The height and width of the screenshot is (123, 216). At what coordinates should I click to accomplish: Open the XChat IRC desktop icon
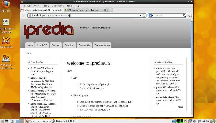(x=6, y=42)
